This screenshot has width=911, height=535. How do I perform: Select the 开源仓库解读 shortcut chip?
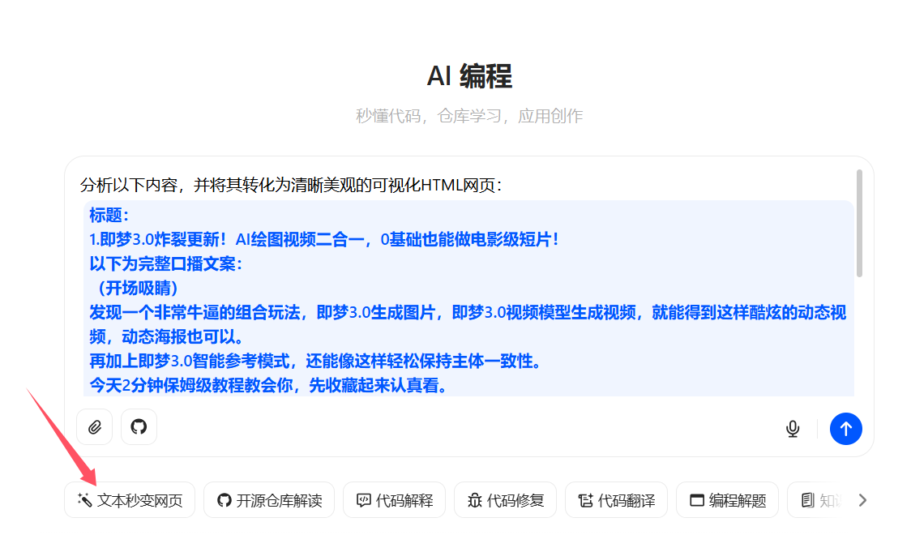pyautogui.click(x=269, y=500)
